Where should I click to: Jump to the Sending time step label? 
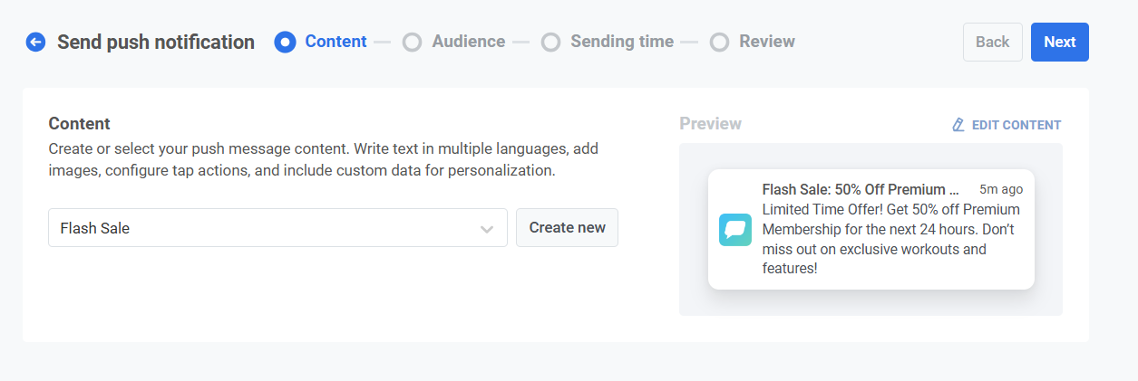[x=621, y=42]
